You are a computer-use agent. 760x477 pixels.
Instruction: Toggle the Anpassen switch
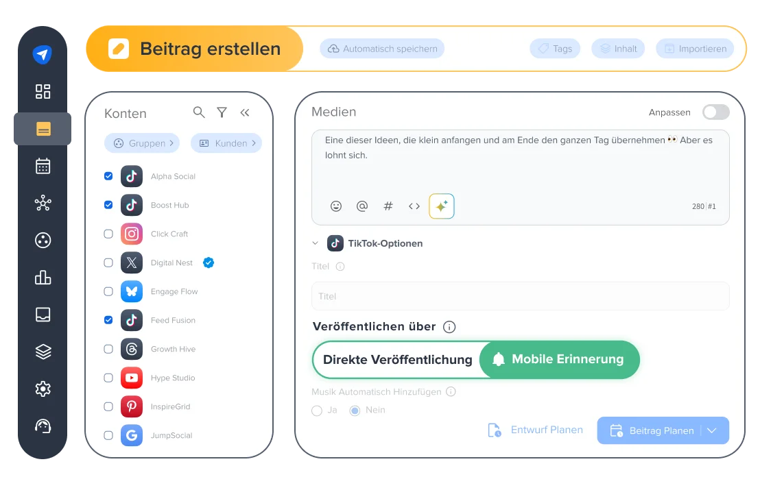click(716, 112)
